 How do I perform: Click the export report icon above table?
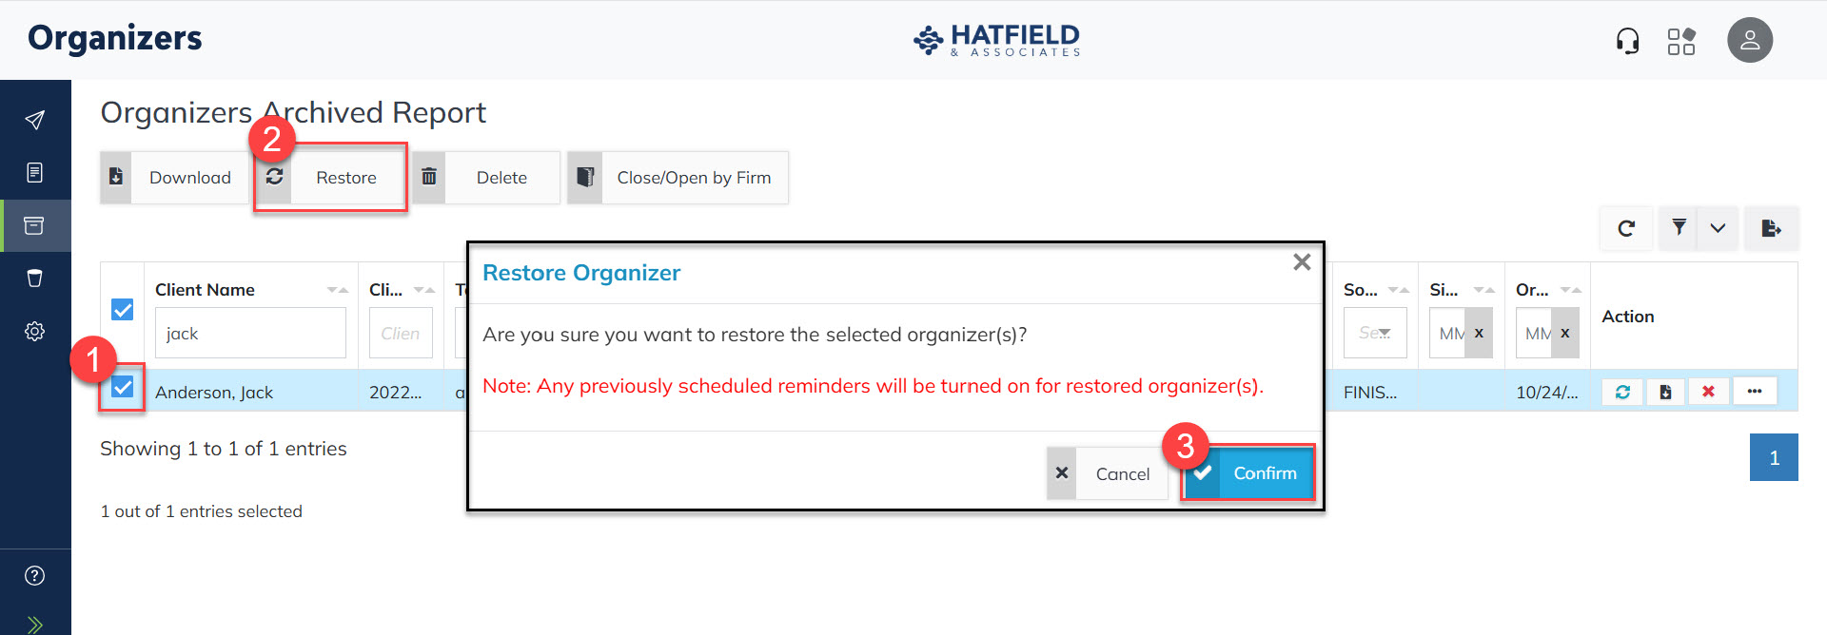coord(1771,228)
